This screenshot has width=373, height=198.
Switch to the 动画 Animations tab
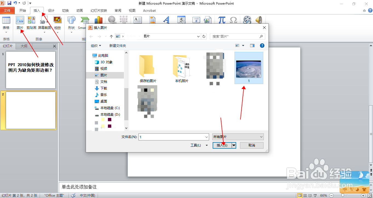(x=80, y=10)
